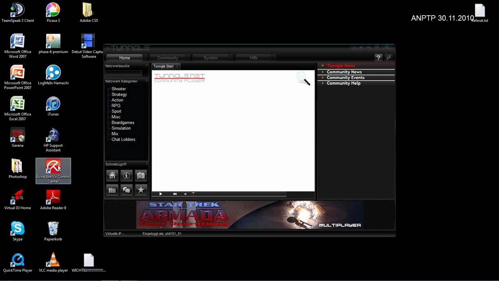Click the users icon beside the help icon

click(x=388, y=58)
